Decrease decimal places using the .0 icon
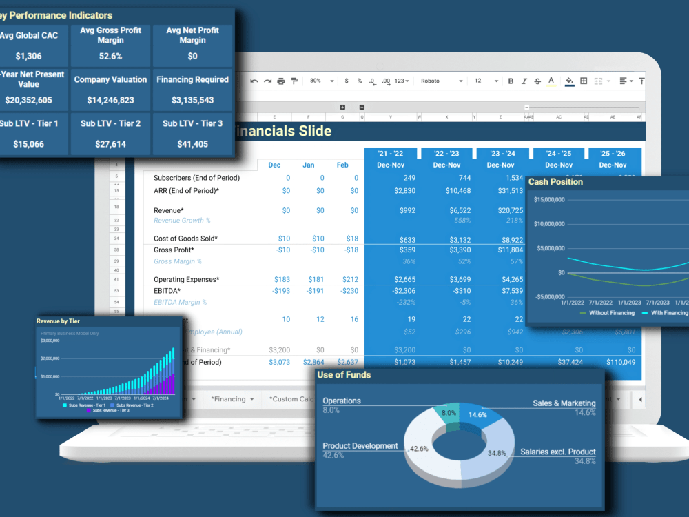This screenshot has width=689, height=517. click(x=372, y=81)
